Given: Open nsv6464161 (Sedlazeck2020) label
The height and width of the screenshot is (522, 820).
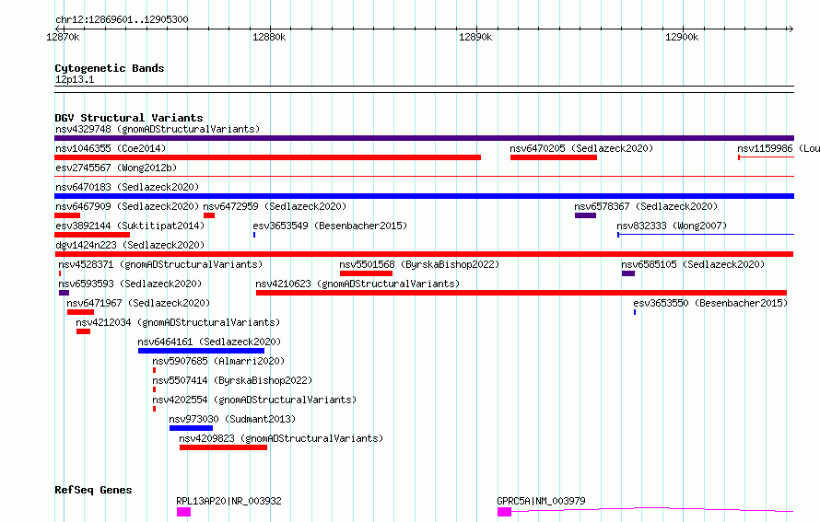Looking at the screenshot, I should 209,342.
